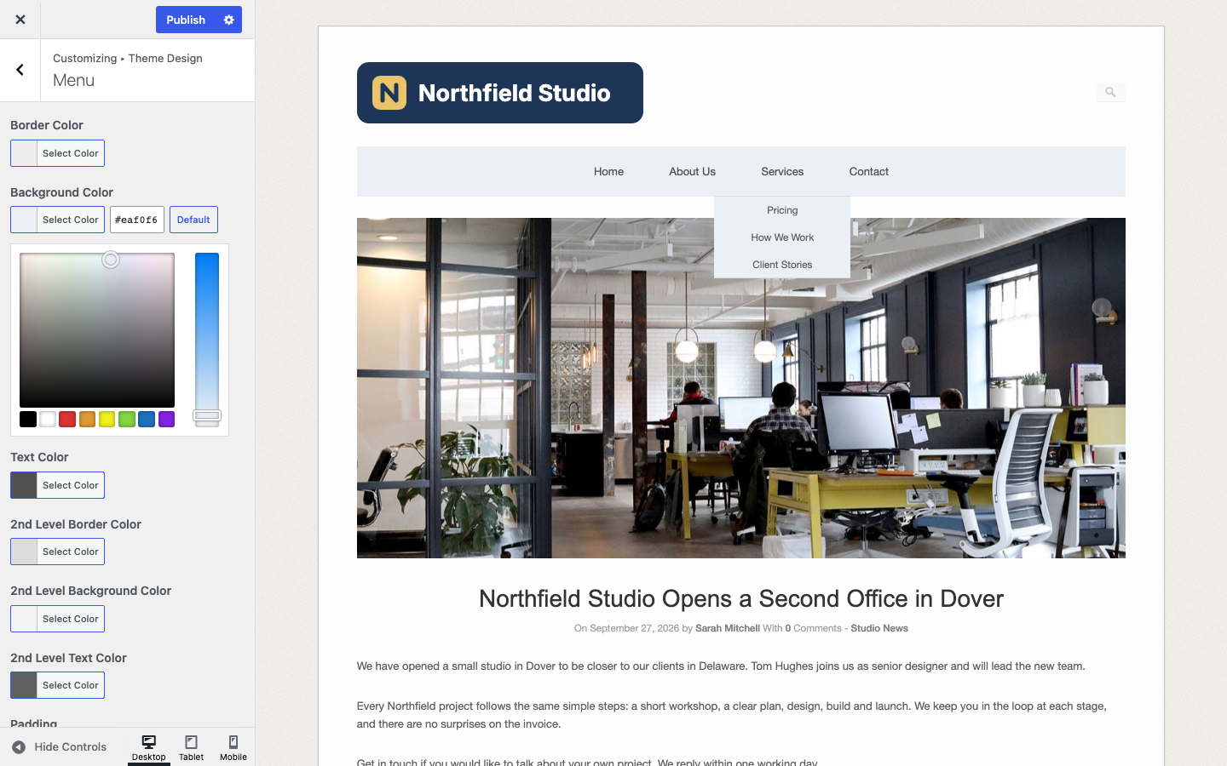Open Text Color picker
This screenshot has height=766, width=1227.
point(57,485)
